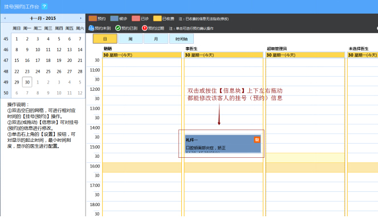
Task: Click week number 50 in mini calendar
Action: pyautogui.click(x=6, y=93)
